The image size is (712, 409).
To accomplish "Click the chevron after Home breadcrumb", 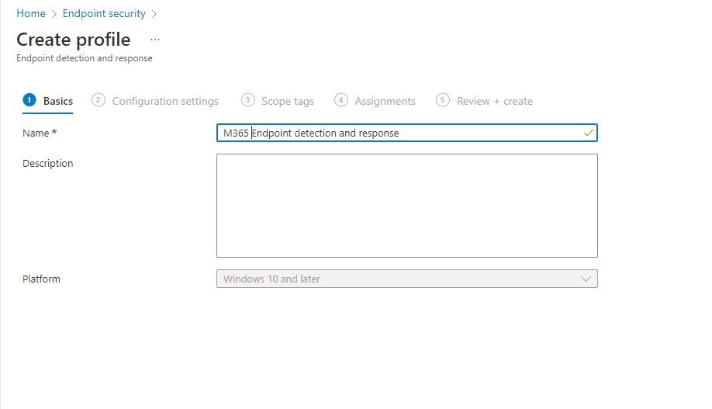I will [54, 14].
